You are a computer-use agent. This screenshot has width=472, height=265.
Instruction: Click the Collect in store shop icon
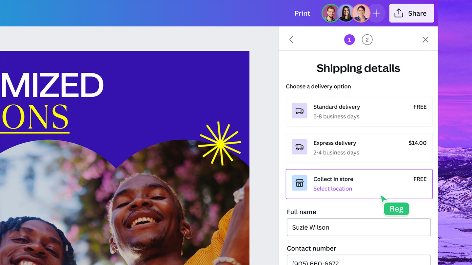(x=299, y=183)
